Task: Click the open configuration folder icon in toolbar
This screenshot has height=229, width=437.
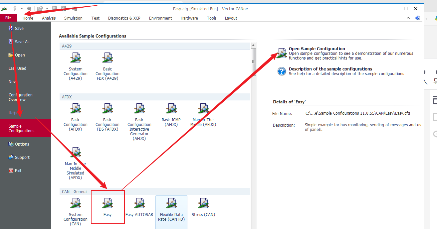Action: tap(40, 9)
